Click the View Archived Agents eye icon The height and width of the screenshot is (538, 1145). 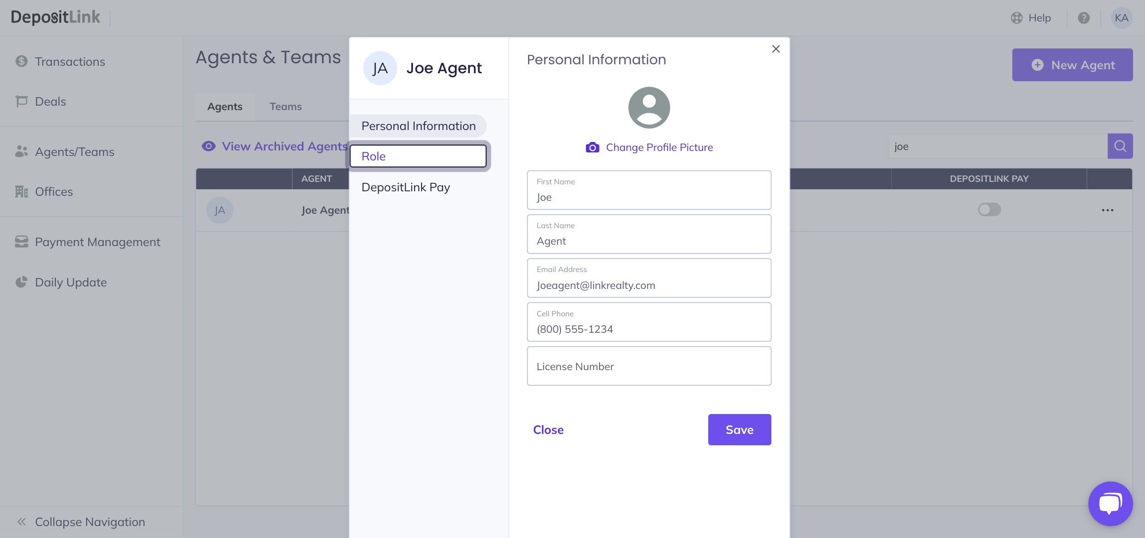click(208, 146)
